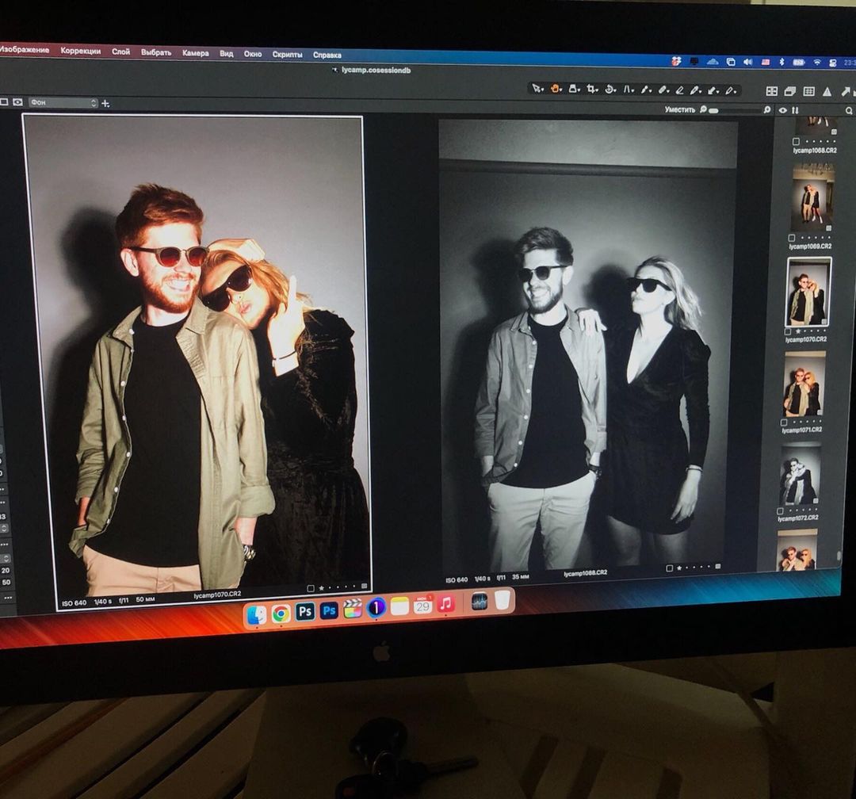Pick the white balance eyedropper tool
This screenshot has height=799, width=856.
click(x=645, y=90)
